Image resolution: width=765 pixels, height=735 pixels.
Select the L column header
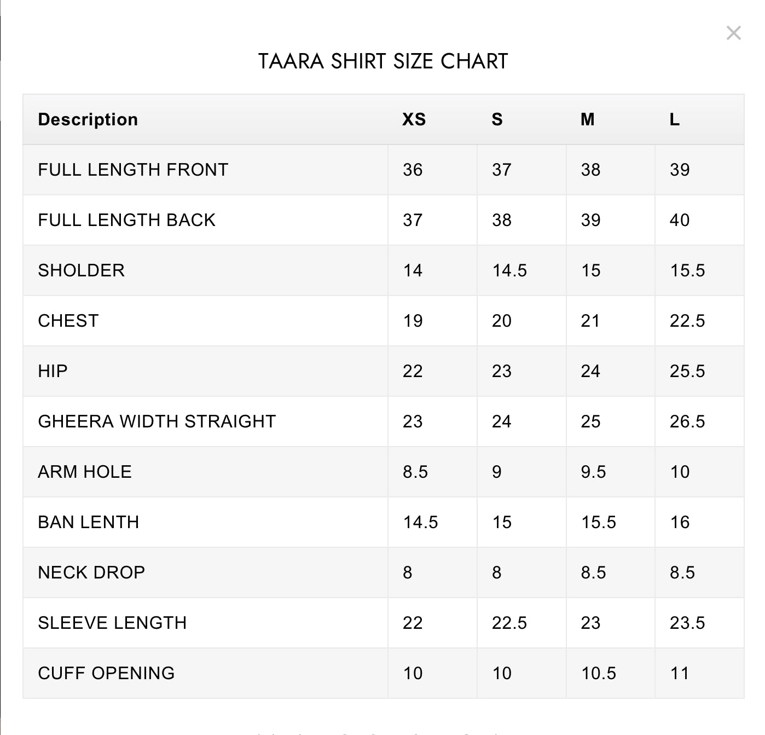(x=674, y=119)
